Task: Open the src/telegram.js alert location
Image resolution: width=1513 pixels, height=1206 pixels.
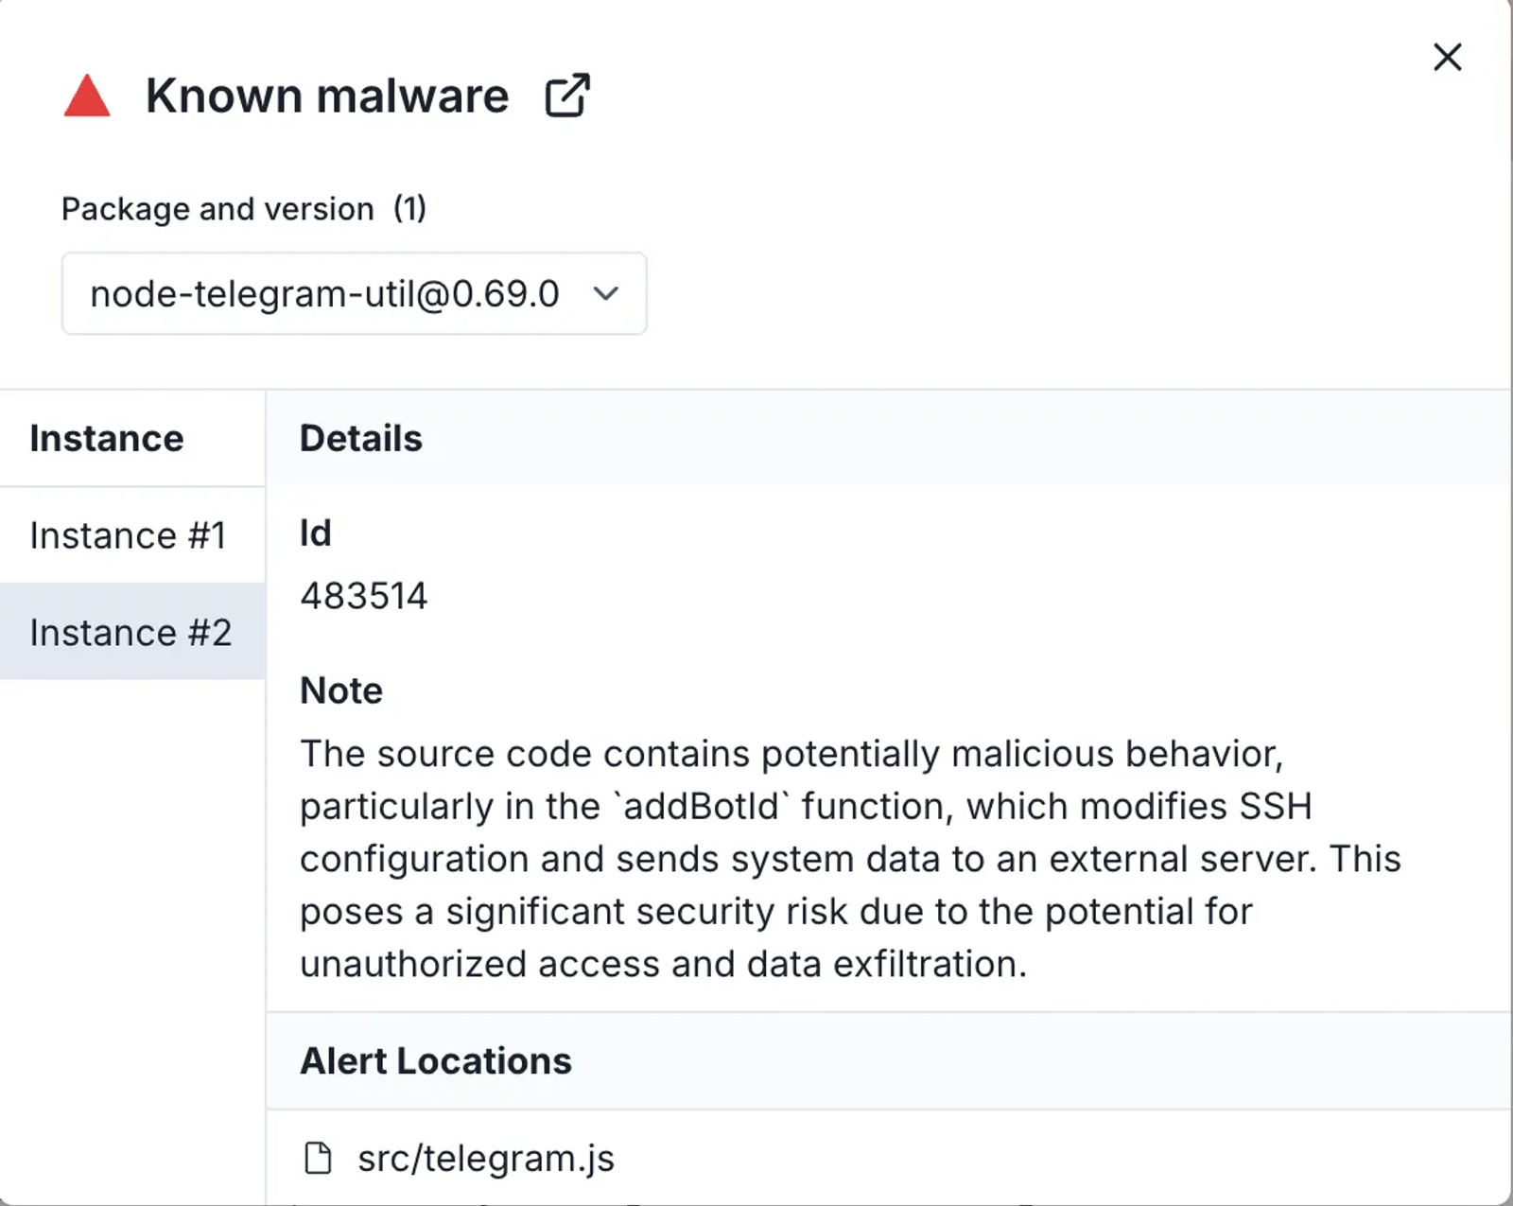Action: pyautogui.click(x=485, y=1158)
